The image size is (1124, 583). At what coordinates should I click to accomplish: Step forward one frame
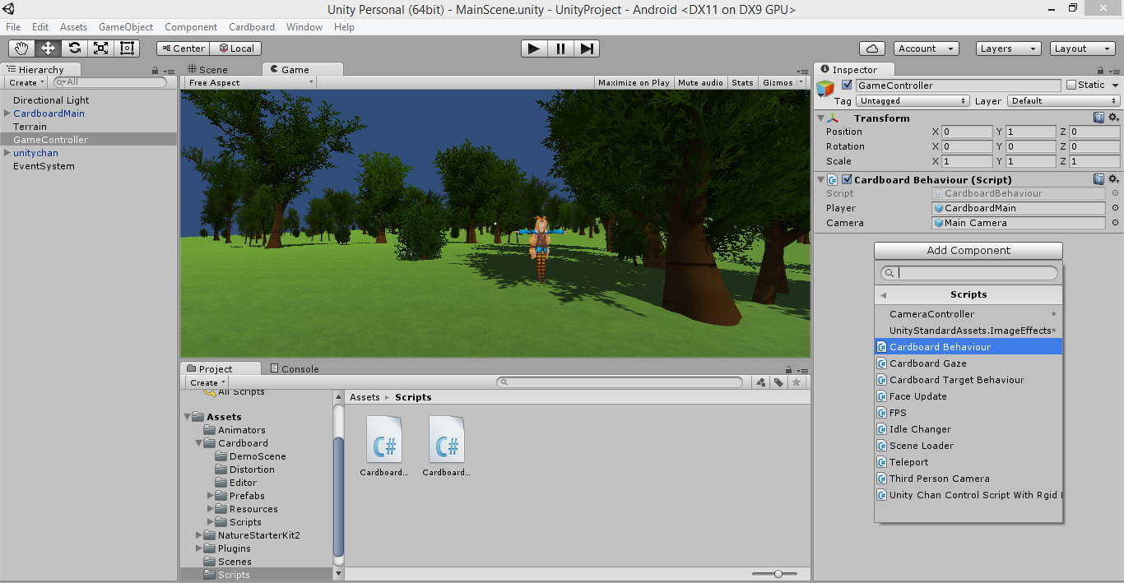click(586, 49)
